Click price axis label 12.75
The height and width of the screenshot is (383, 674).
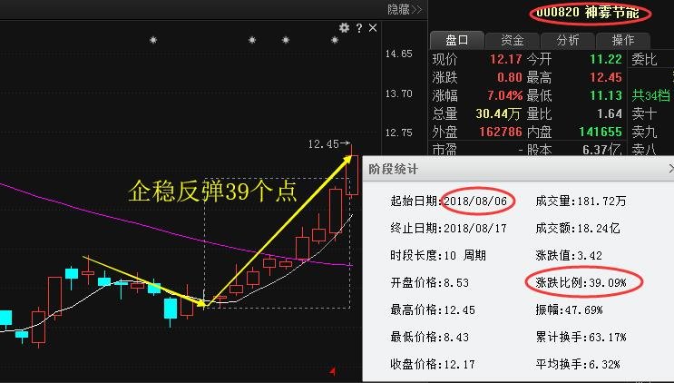(x=398, y=133)
